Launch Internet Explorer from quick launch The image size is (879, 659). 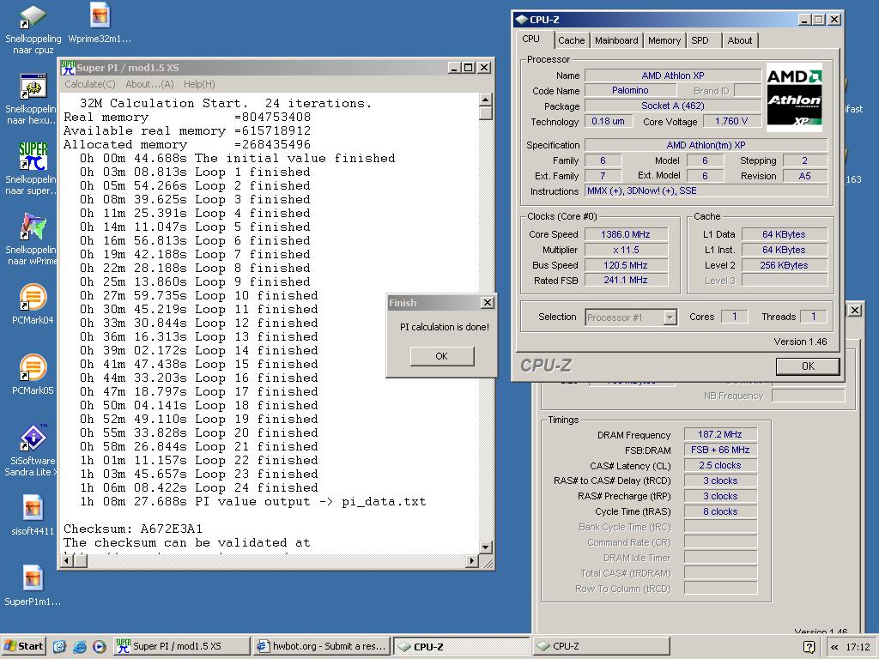pyautogui.click(x=80, y=646)
